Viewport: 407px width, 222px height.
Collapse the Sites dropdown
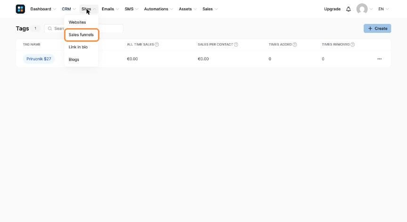(x=89, y=9)
